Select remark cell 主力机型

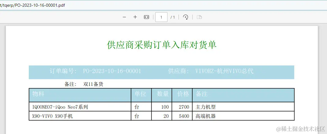tap(243, 107)
